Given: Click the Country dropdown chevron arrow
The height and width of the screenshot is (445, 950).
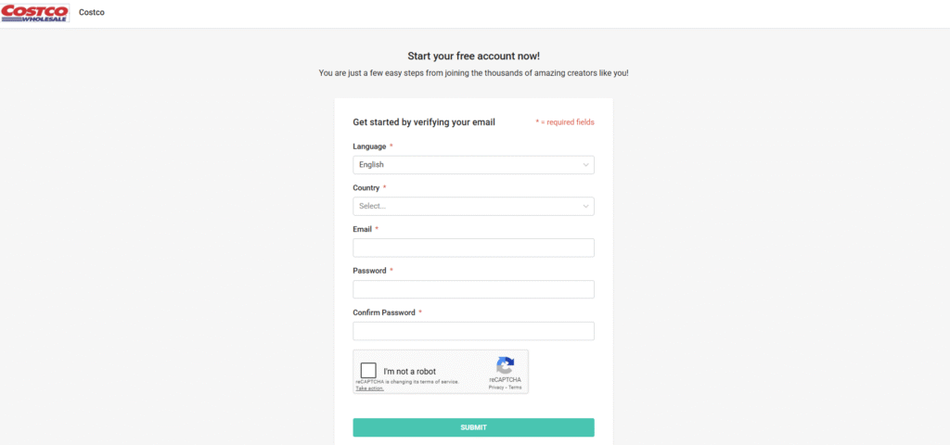Looking at the screenshot, I should pyautogui.click(x=585, y=206).
